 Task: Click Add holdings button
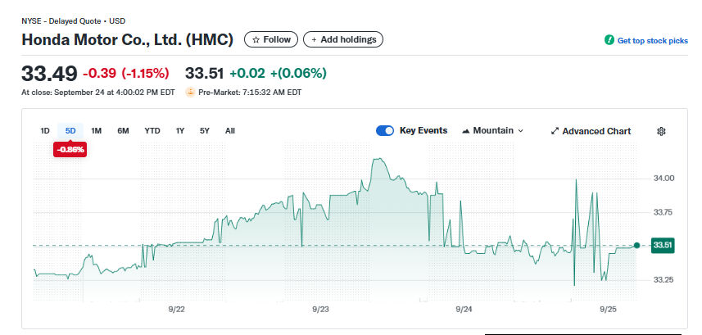click(x=343, y=39)
